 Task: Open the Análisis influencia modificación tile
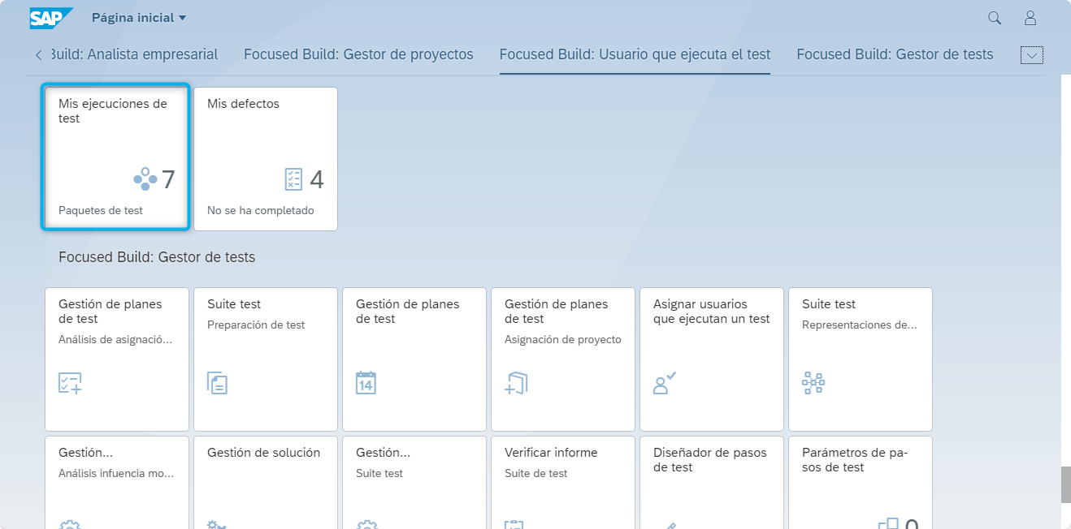point(117,483)
